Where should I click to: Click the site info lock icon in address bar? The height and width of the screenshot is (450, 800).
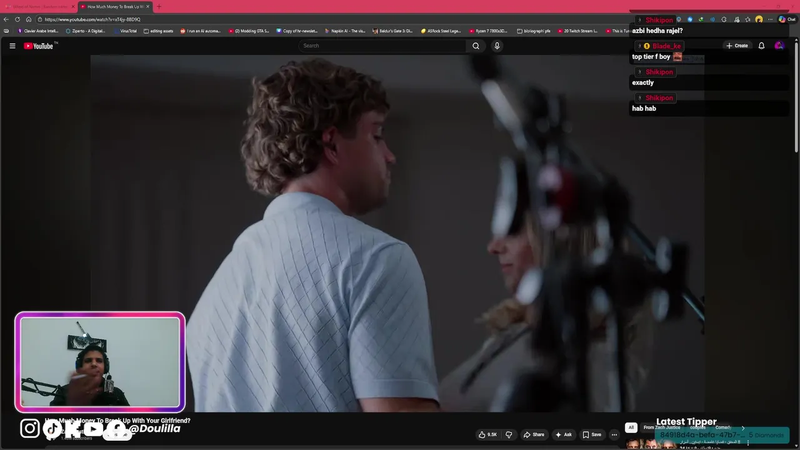(39, 19)
